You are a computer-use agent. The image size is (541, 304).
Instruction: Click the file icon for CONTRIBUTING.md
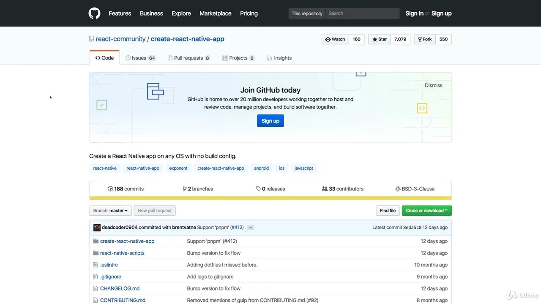(96, 300)
